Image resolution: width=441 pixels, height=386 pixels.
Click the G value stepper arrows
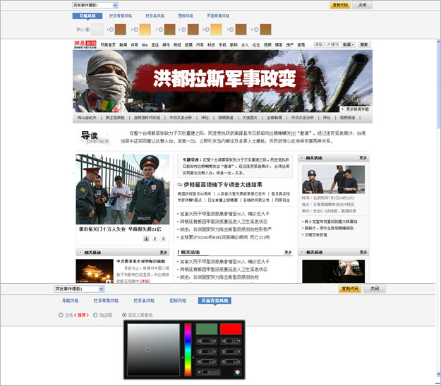point(215,351)
